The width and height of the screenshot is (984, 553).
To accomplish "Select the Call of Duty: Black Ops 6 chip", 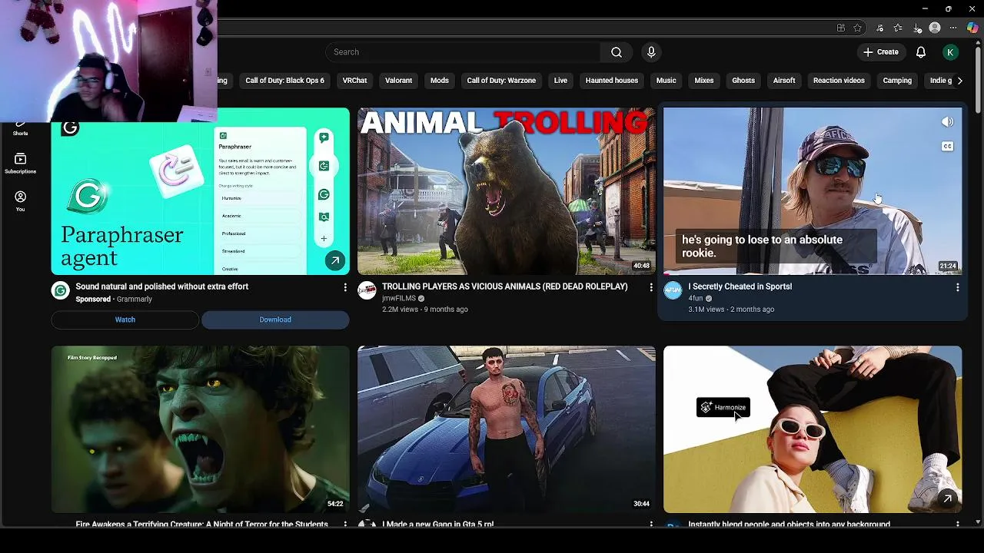I will pos(284,81).
